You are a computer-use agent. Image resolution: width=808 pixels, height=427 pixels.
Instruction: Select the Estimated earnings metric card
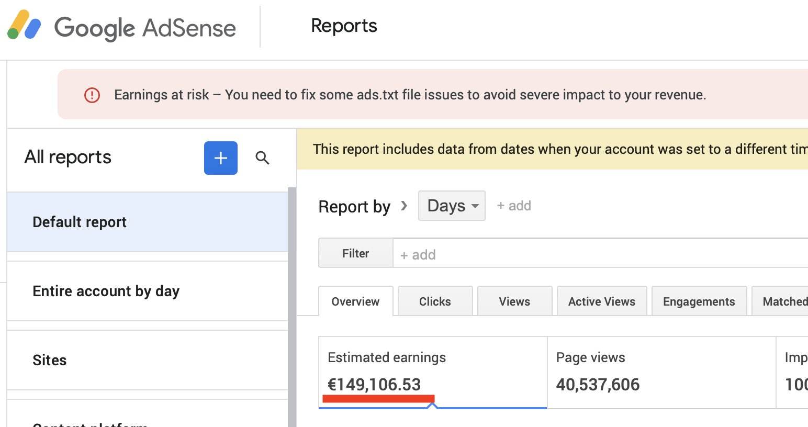(433, 372)
